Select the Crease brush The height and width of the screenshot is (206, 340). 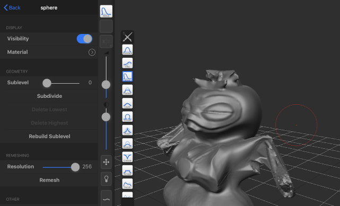(127, 157)
